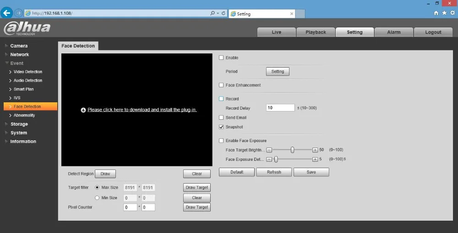
Task: Click the Period Setting button
Action: coord(278,71)
